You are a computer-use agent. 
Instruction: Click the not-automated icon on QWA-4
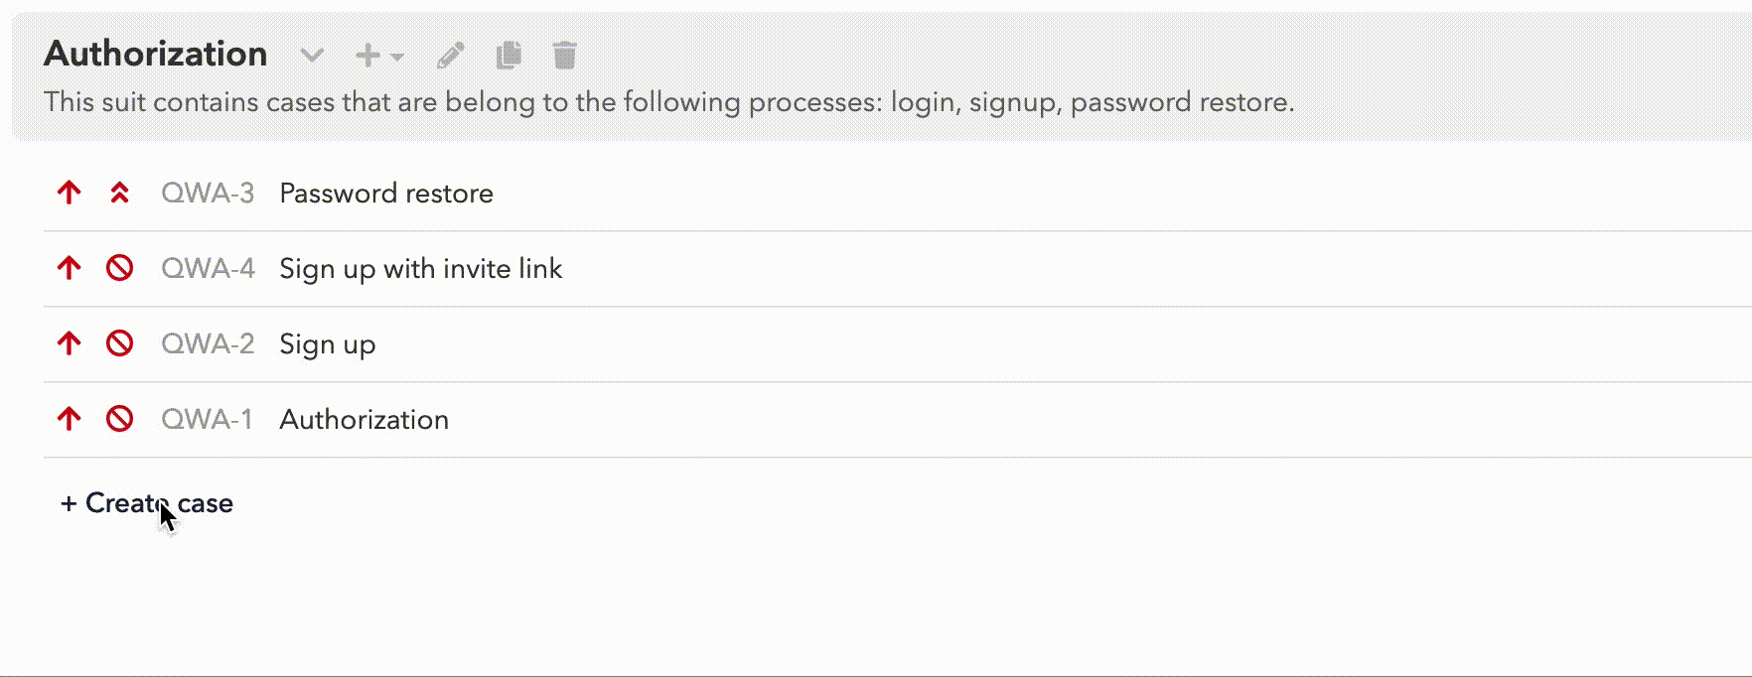(x=119, y=268)
